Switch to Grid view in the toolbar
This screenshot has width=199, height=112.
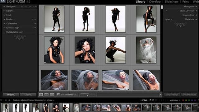pyautogui.click(x=41, y=95)
